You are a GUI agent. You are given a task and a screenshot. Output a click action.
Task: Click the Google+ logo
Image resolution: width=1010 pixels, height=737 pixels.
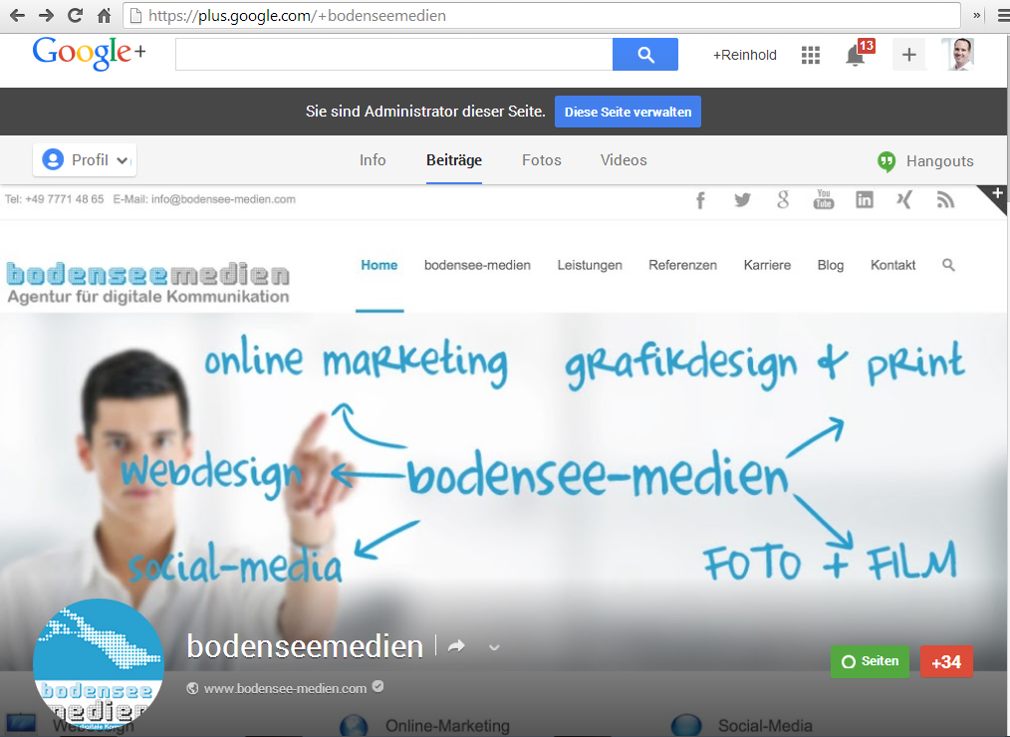click(89, 53)
